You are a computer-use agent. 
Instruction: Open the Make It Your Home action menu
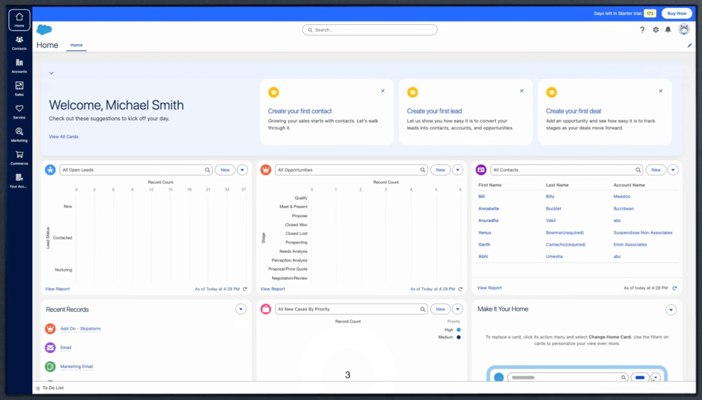671,310
